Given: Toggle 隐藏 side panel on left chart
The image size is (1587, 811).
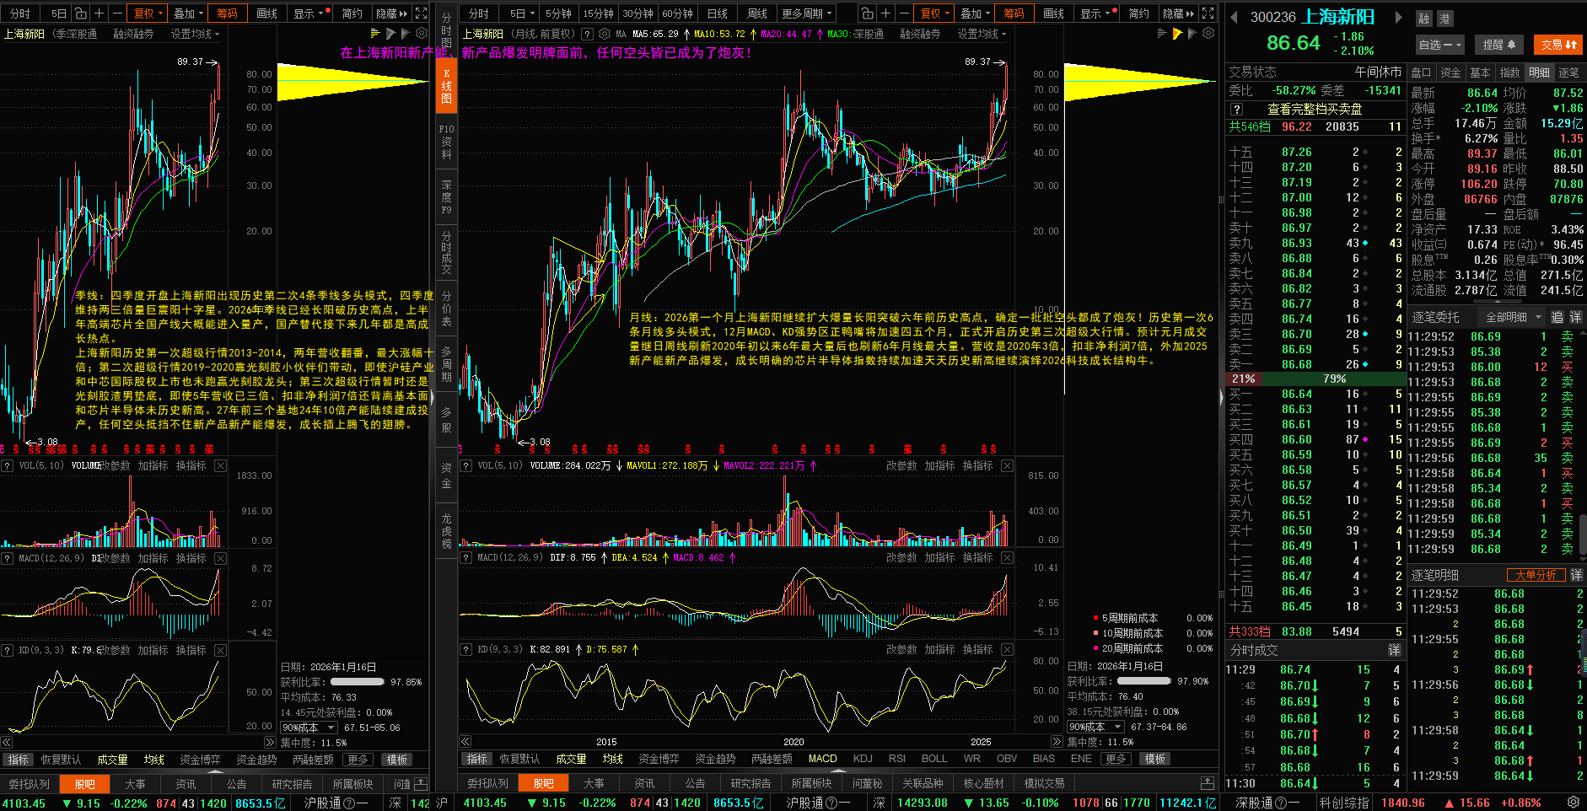Looking at the screenshot, I should tap(391, 13).
